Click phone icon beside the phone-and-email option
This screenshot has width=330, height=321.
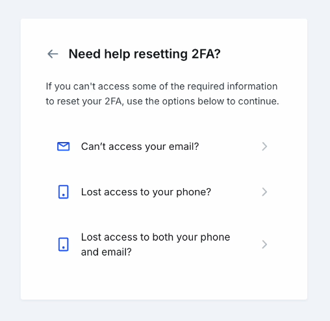(x=64, y=244)
